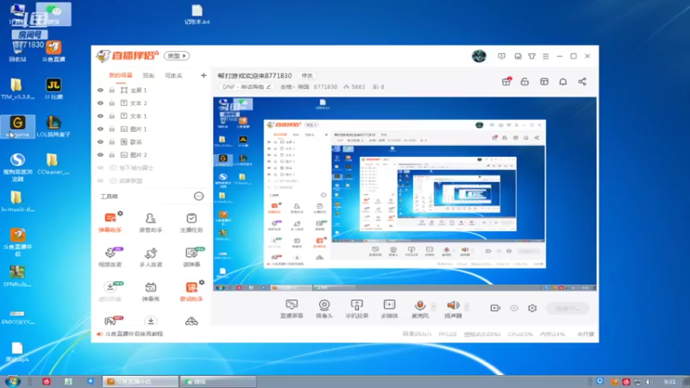Switch to the 我的场景 tab

121,76
